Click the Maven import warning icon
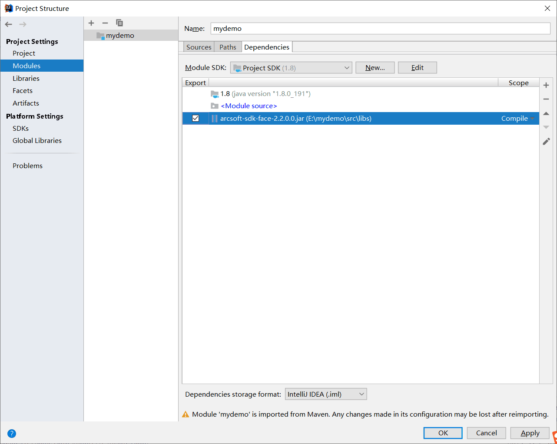 pos(186,414)
